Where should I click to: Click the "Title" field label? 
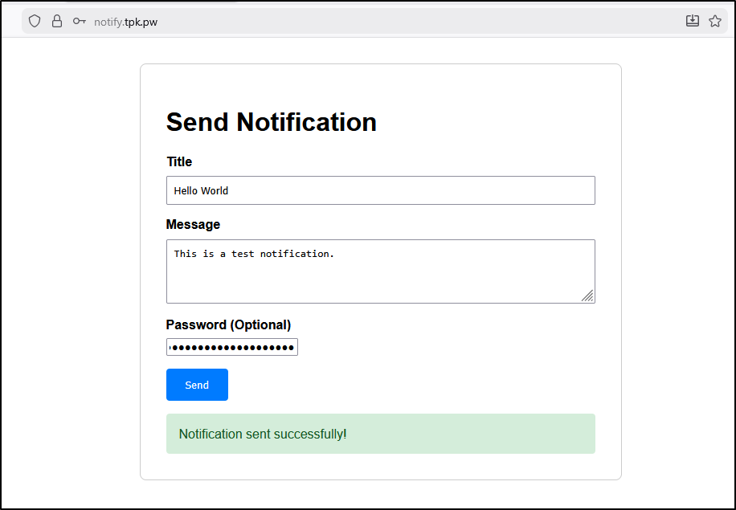[x=179, y=161]
